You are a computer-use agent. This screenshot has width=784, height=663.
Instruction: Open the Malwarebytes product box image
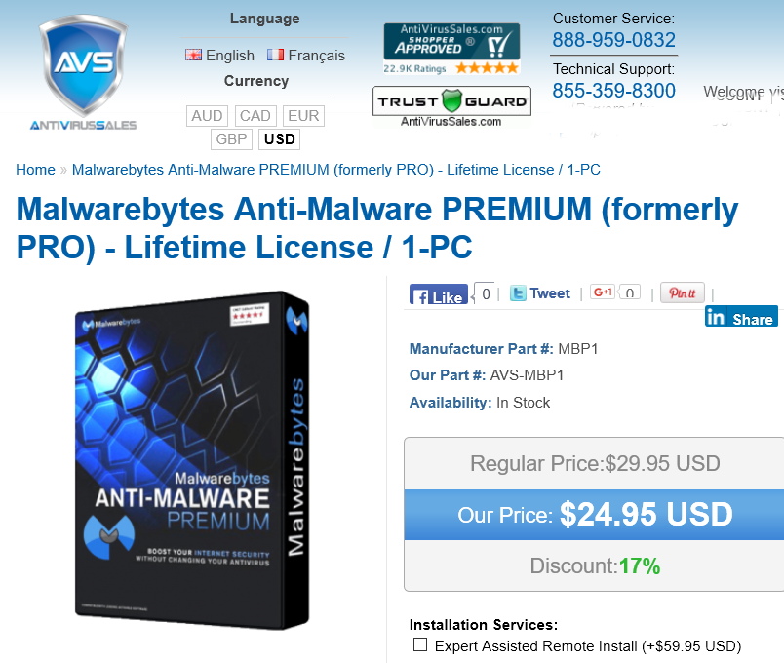[192, 460]
